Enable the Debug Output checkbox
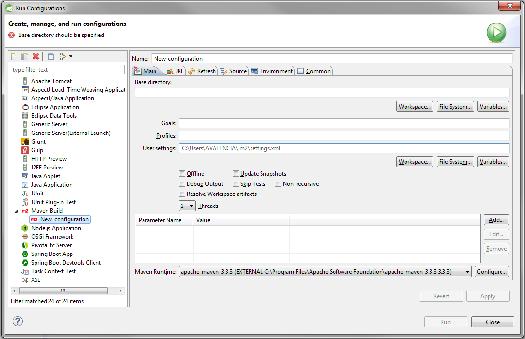 click(182, 183)
